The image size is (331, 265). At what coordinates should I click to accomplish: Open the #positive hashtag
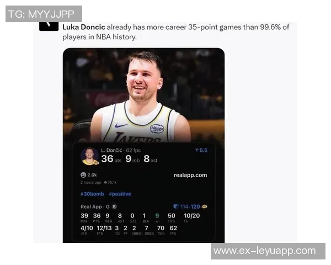pyautogui.click(x=120, y=194)
